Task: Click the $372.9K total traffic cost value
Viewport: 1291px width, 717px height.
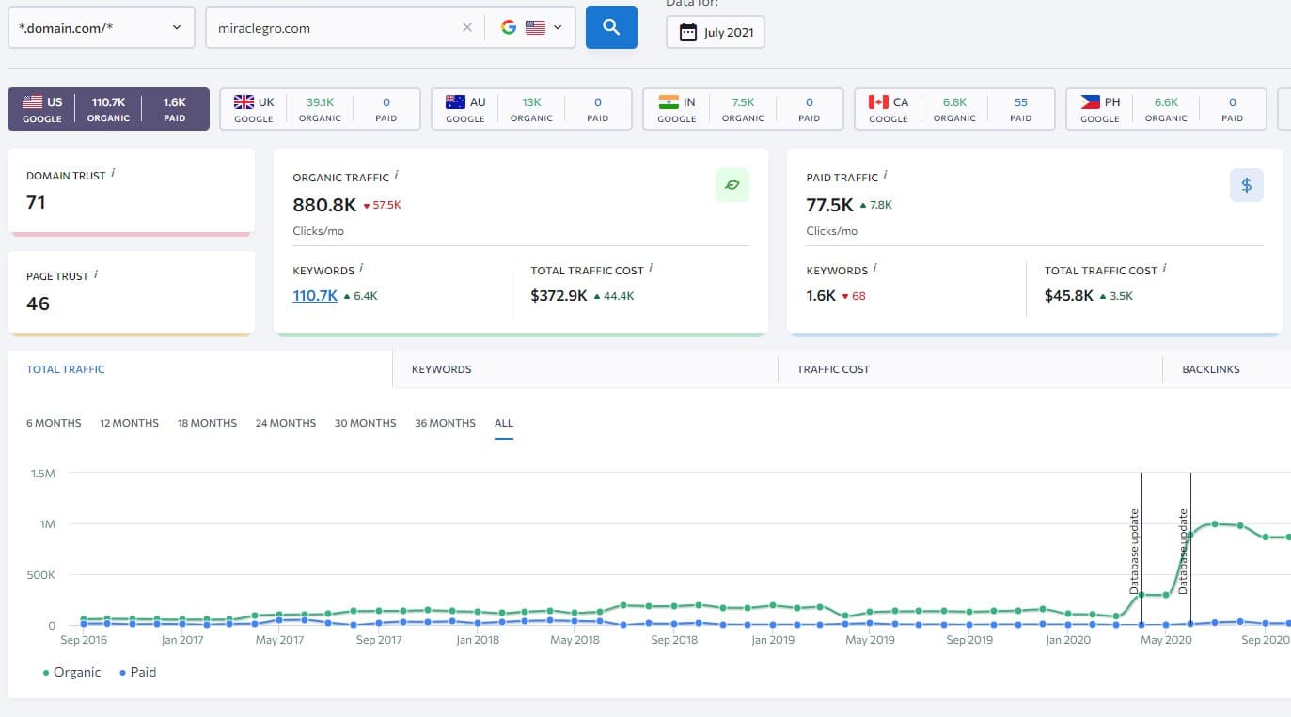Action: pos(559,295)
